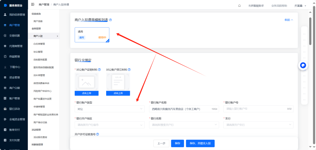Click the 支付托管 sidebar icon
The image size is (316, 150).
pyautogui.click(x=5, y=140)
